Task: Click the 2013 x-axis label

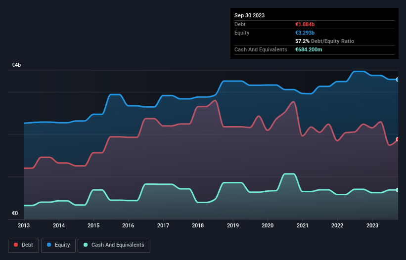Action: click(x=24, y=225)
